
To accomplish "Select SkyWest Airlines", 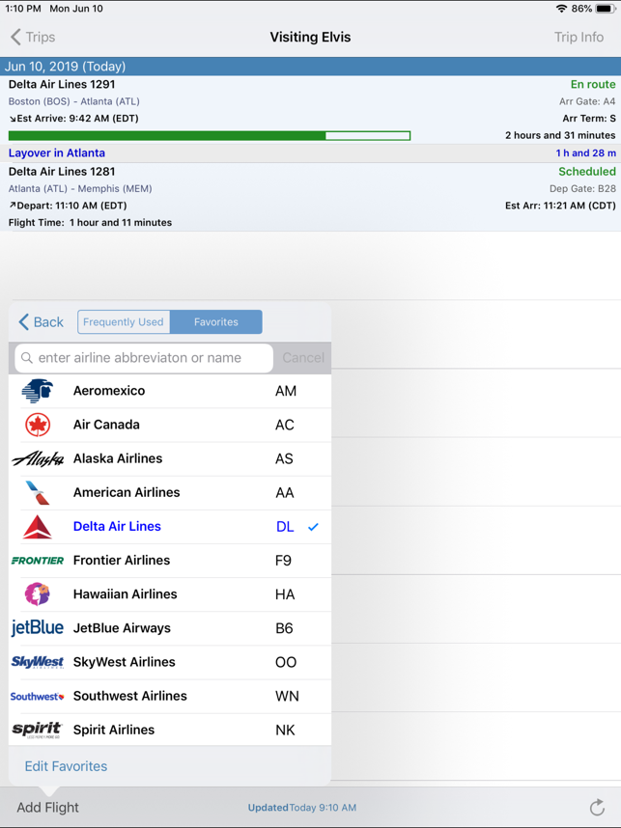I will (170, 662).
